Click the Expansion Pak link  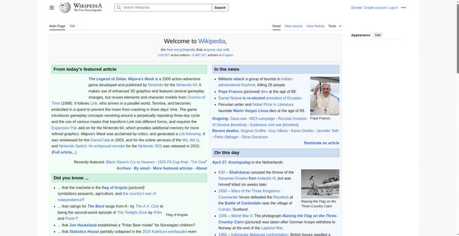coord(64,128)
